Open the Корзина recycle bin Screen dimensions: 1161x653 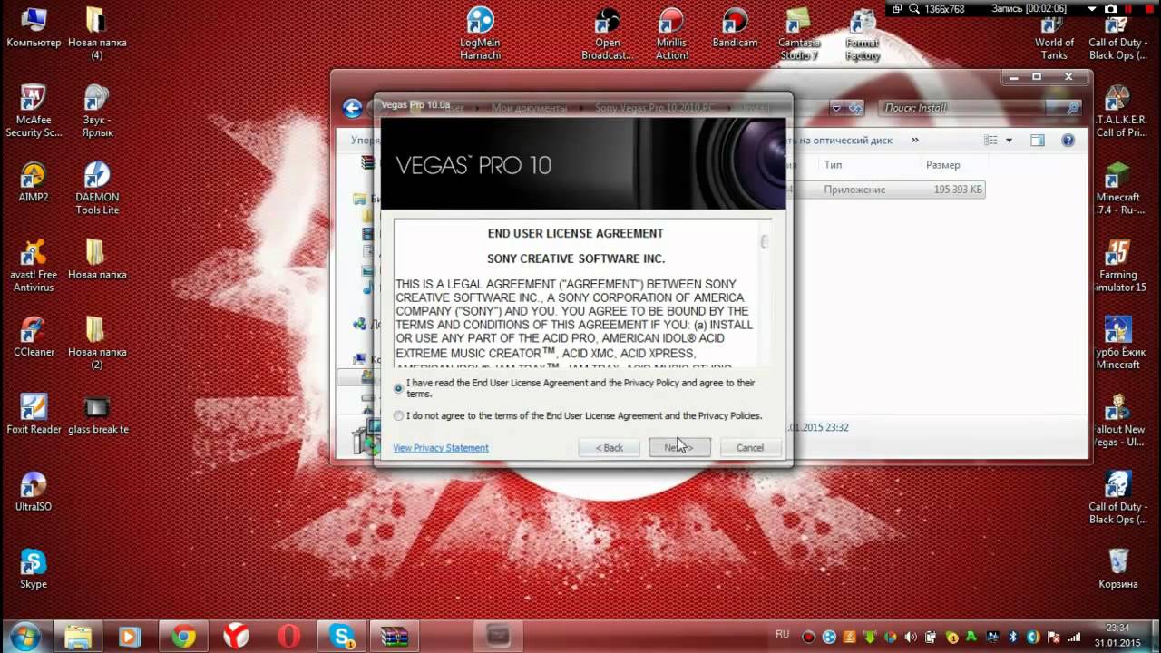click(x=1118, y=570)
